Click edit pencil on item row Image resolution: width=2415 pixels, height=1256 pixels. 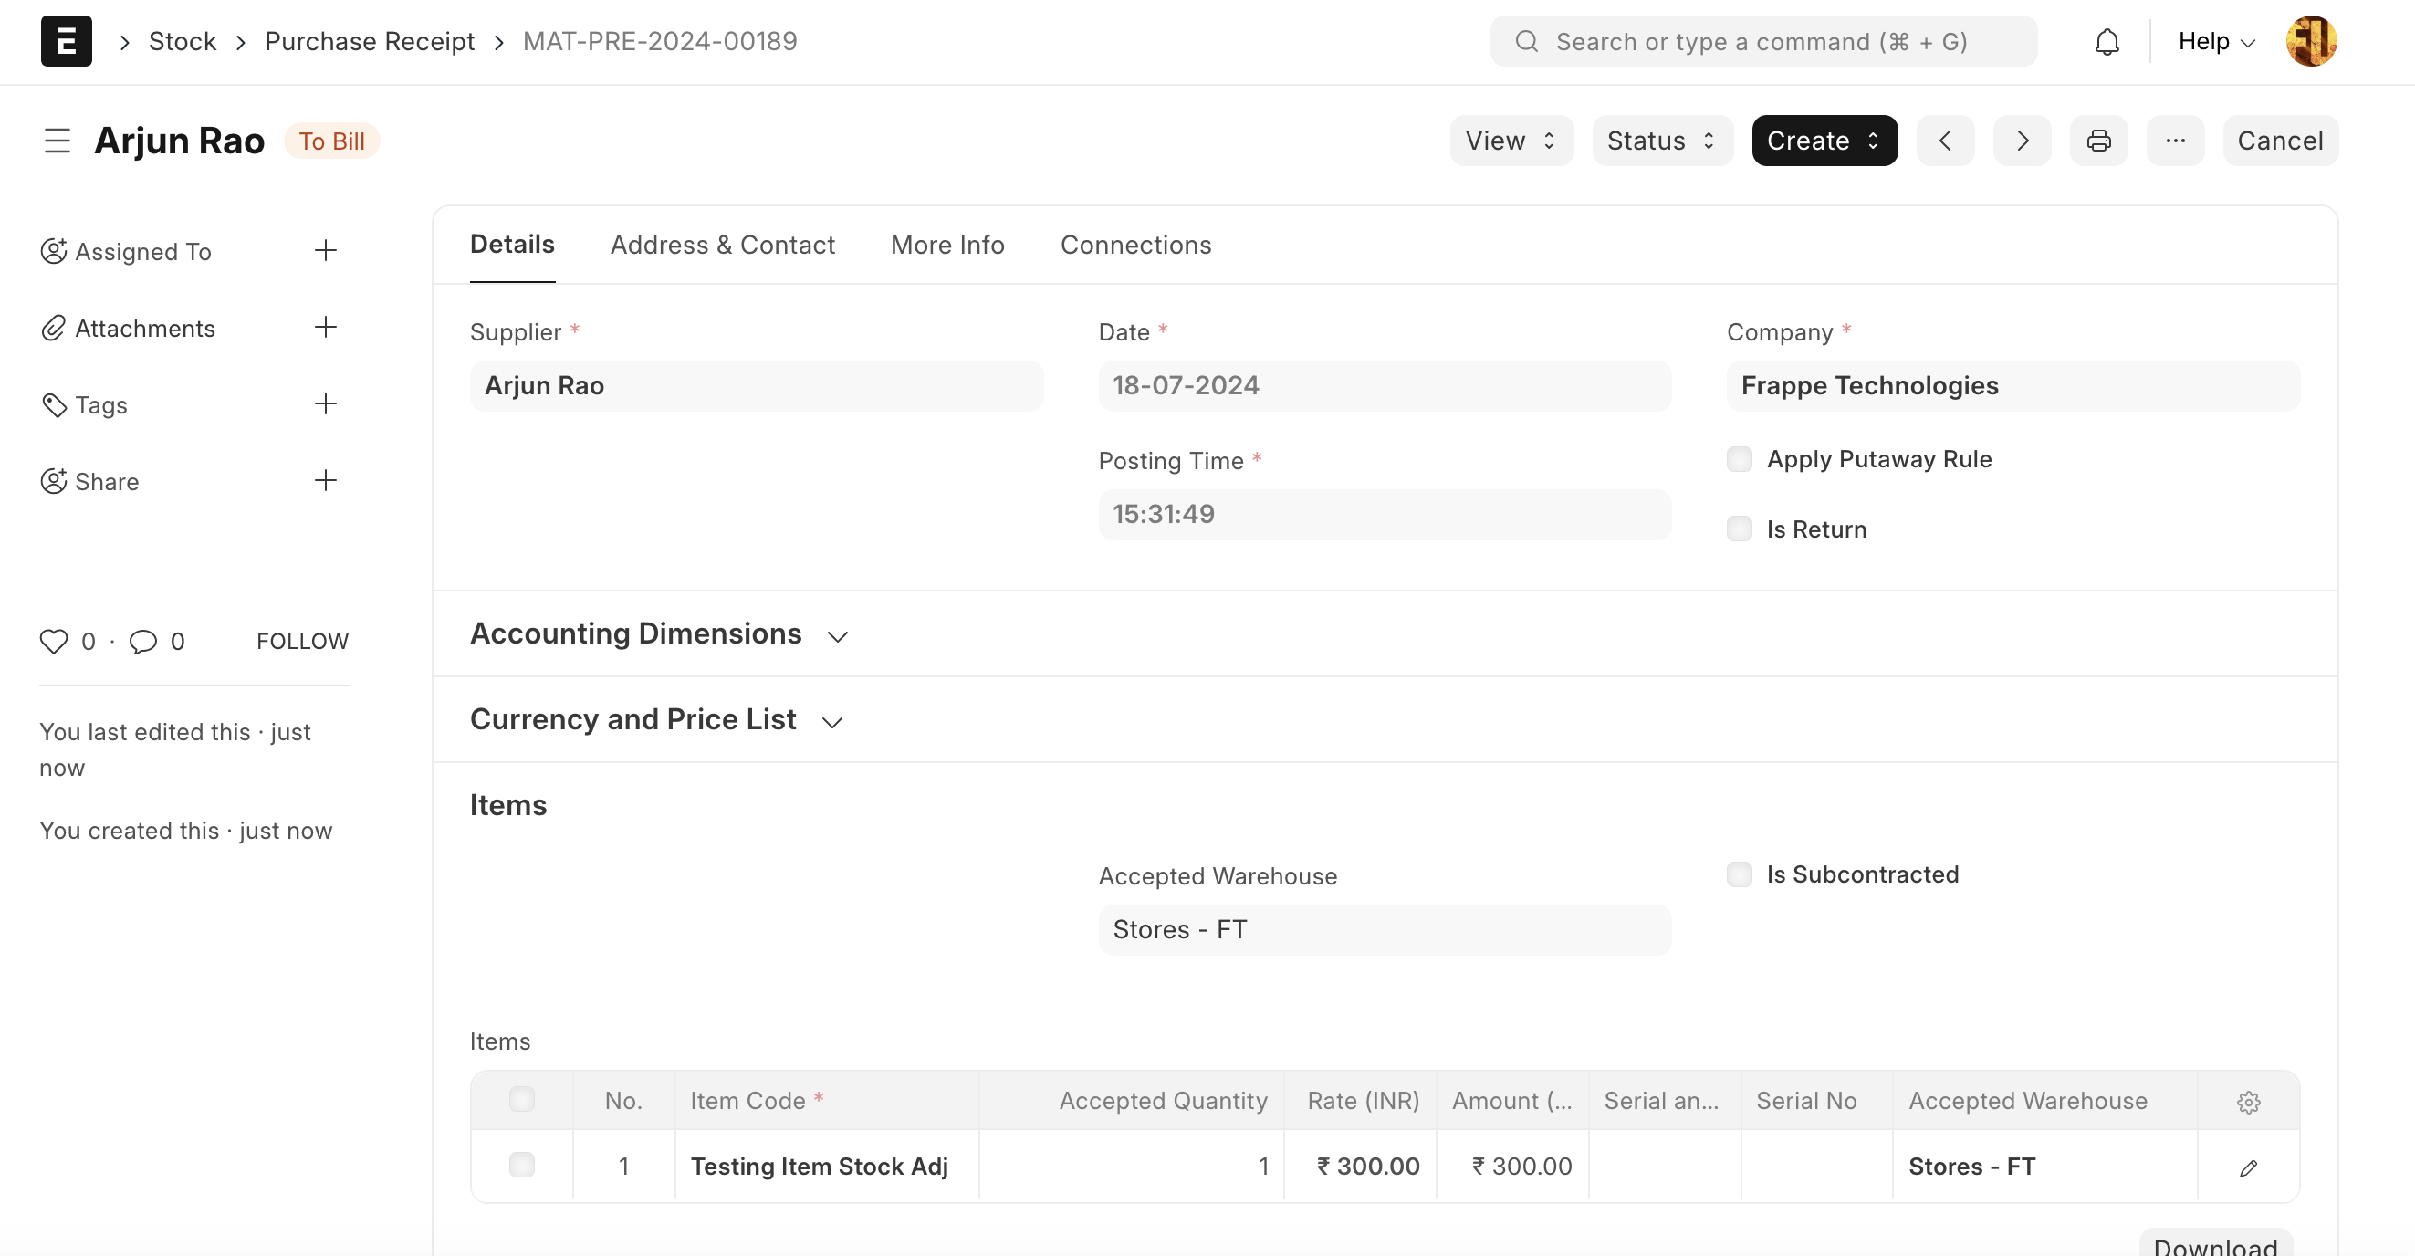[x=2248, y=1167]
